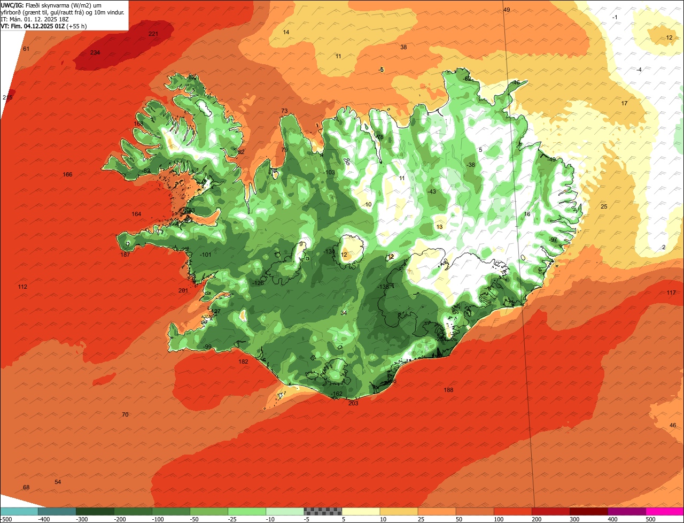Click the map value '234'

(x=95, y=52)
